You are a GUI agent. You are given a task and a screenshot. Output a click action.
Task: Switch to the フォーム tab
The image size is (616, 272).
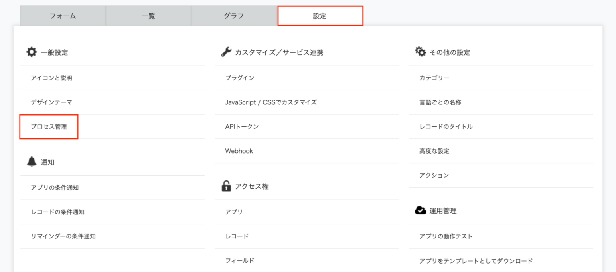point(63,16)
